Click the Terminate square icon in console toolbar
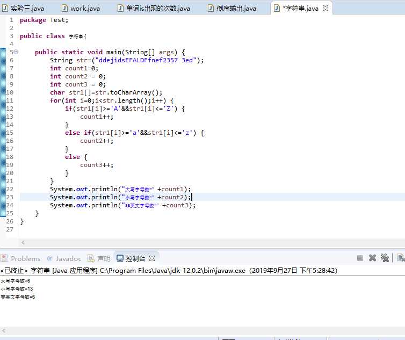 tap(360, 258)
